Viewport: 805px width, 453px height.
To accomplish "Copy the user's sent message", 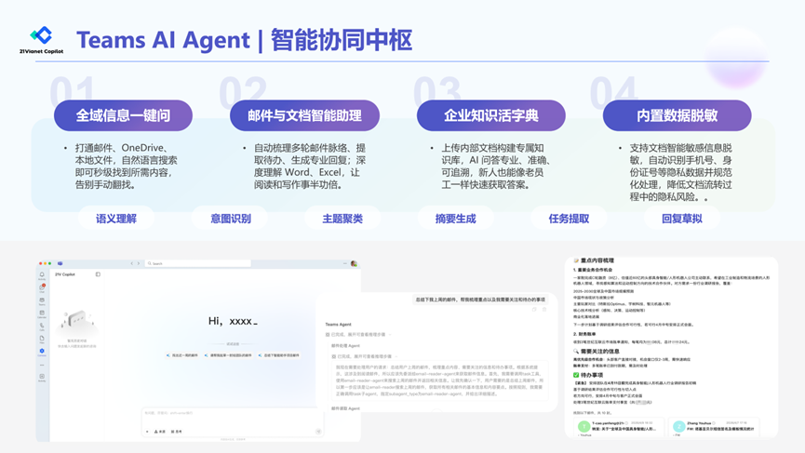I will [x=535, y=310].
